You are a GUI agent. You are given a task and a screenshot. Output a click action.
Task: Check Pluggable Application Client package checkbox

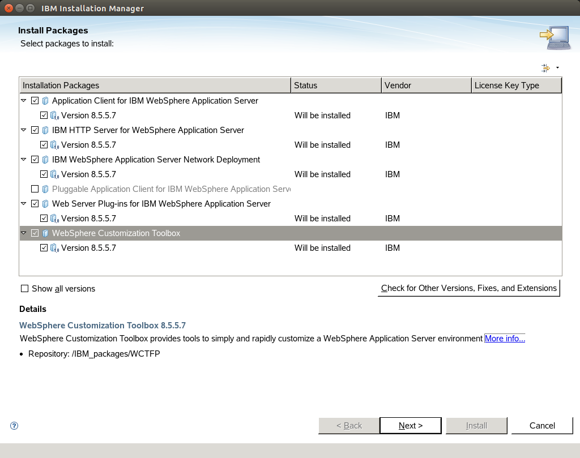[x=35, y=189]
